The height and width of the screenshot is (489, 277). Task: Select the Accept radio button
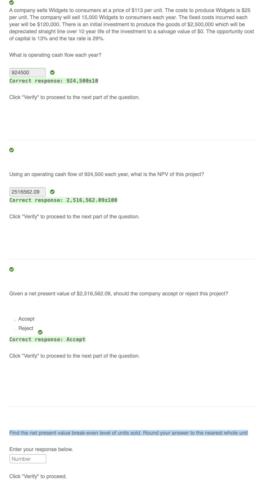pos(14,320)
